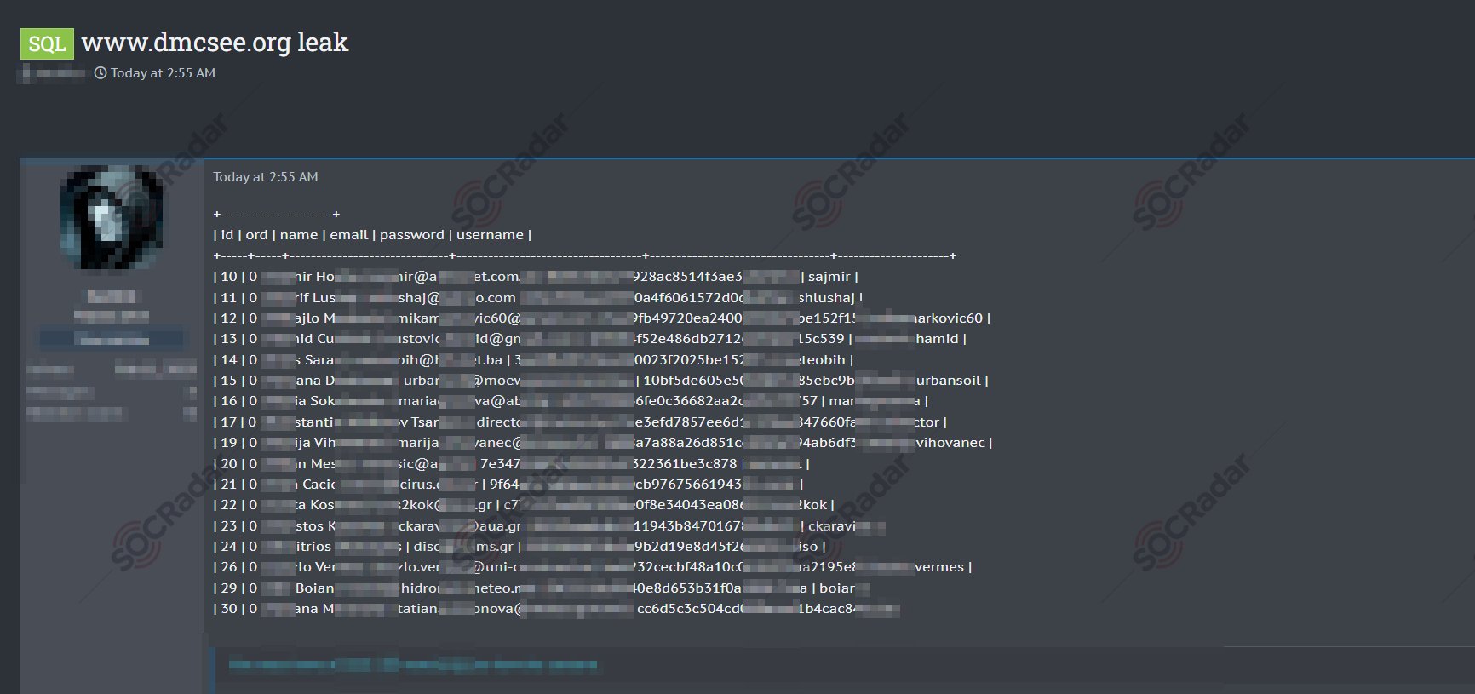Select row 24 containing itrios

519,547
